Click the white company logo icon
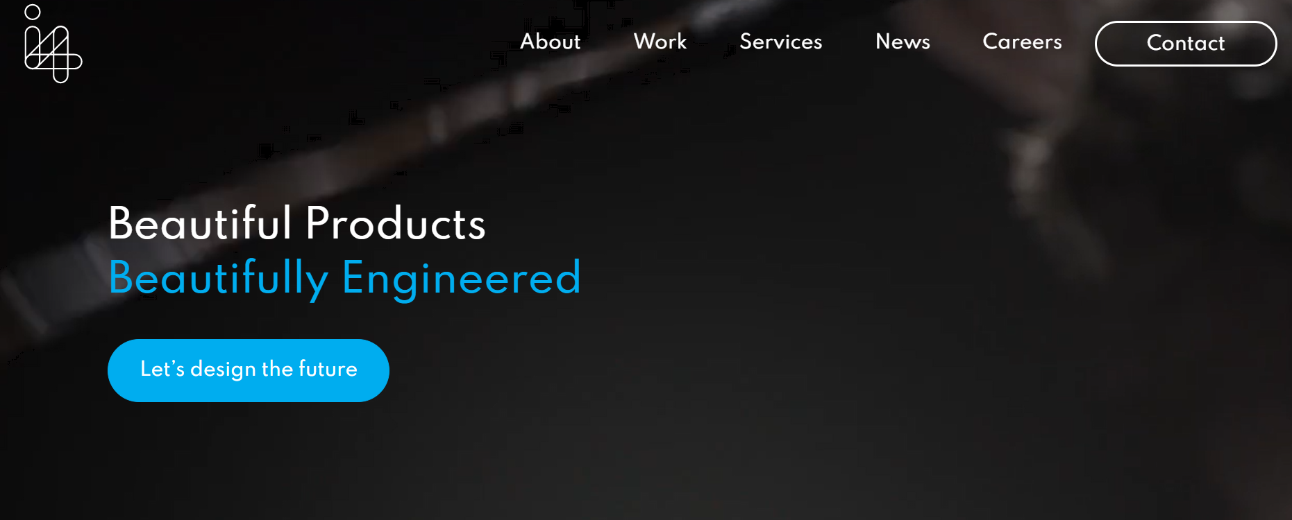 (x=53, y=43)
